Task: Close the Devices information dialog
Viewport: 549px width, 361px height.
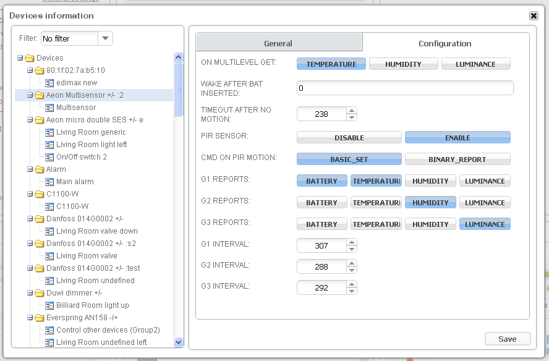Action: [534, 15]
